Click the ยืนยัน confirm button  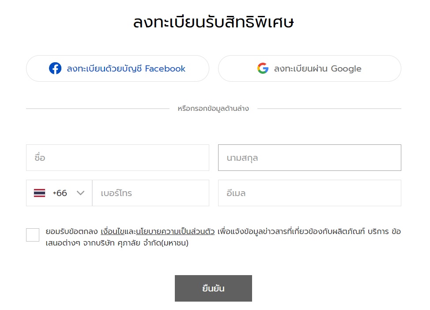point(213,288)
